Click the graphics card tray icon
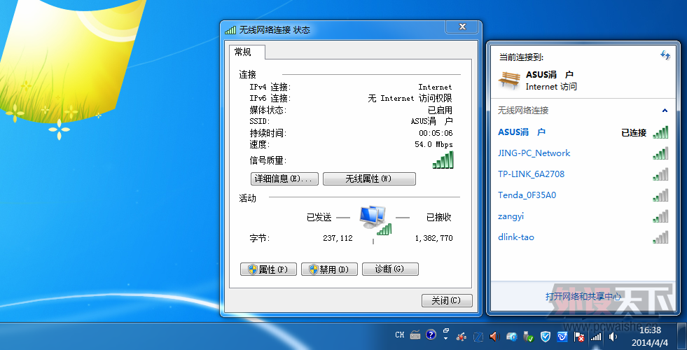 click(511, 337)
